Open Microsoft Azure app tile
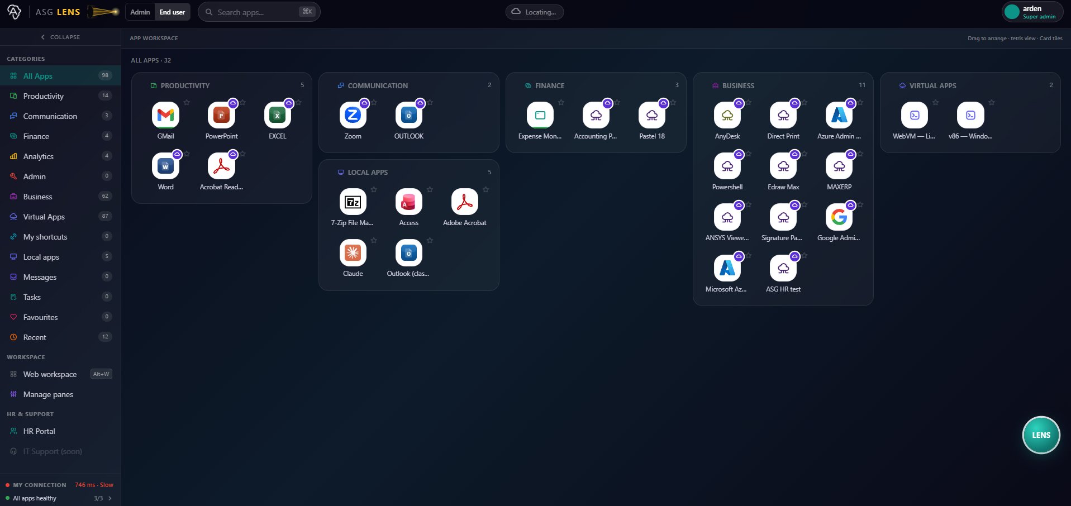 (x=727, y=268)
